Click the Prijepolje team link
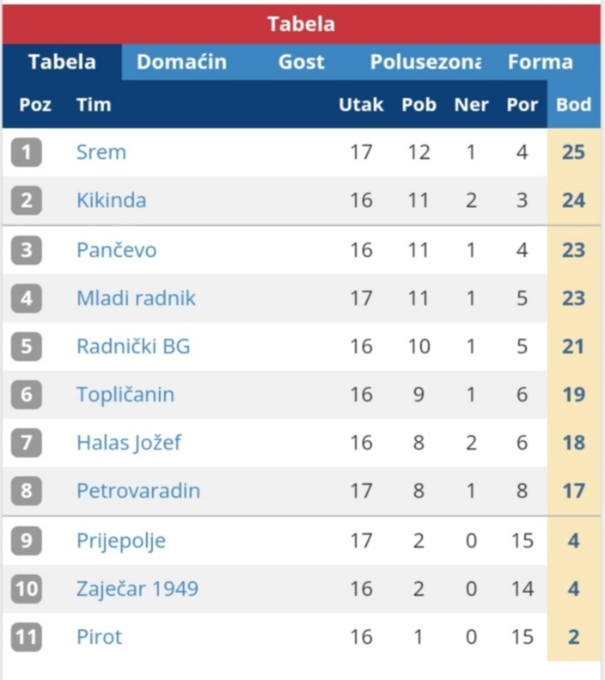This screenshot has height=680, width=605. [121, 541]
